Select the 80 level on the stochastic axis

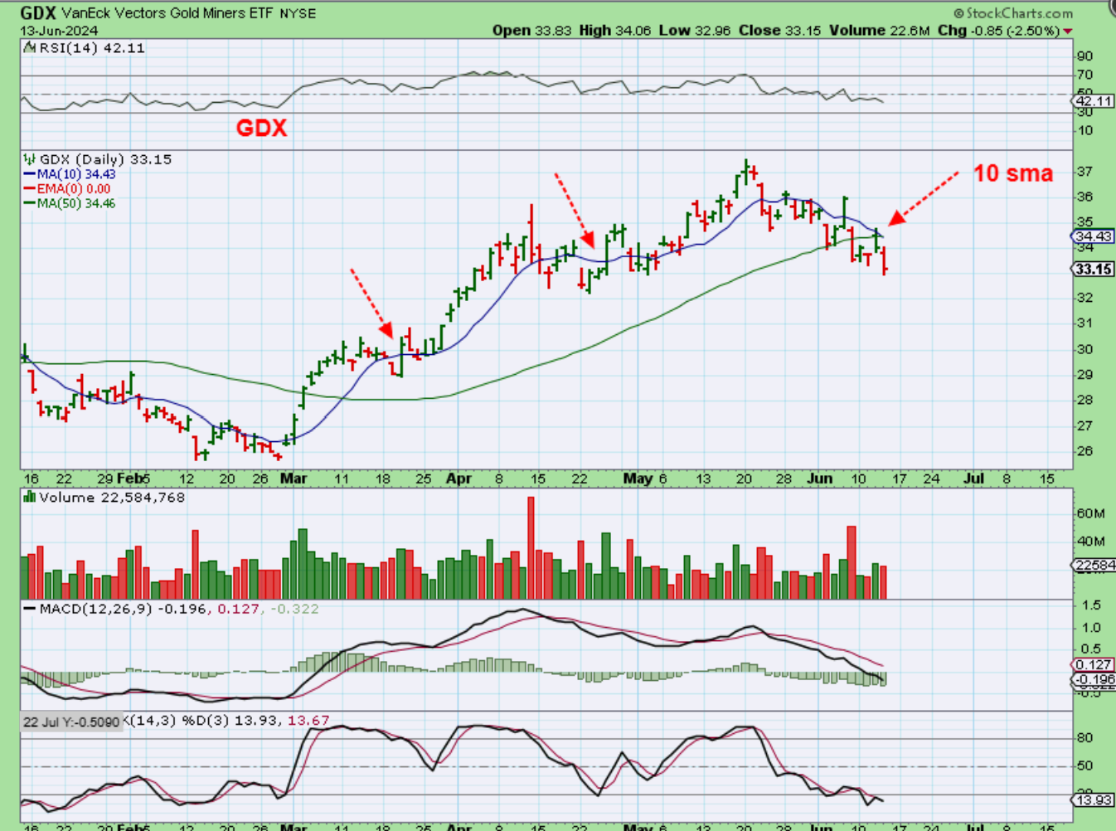1084,738
